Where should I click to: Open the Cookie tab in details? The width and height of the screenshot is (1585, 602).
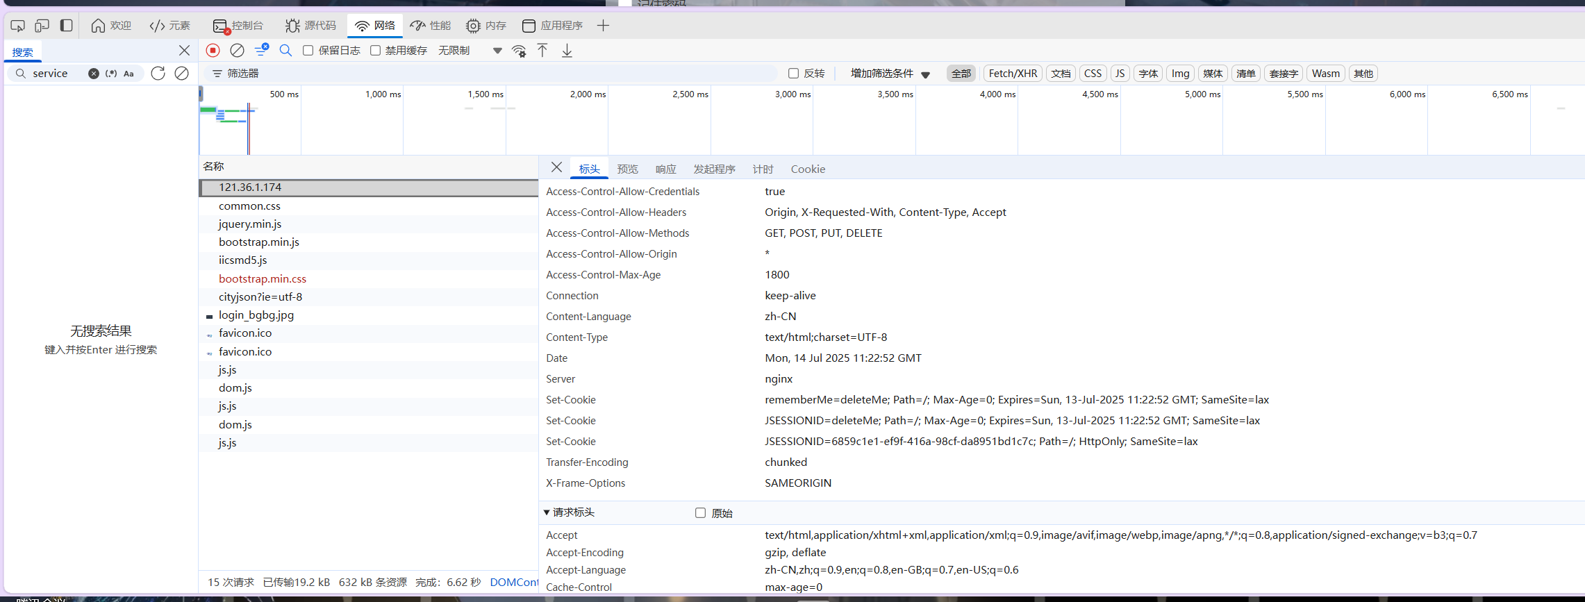808,169
